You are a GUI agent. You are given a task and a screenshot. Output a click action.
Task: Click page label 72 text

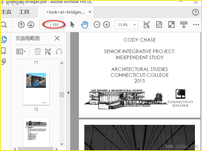pos(36,109)
